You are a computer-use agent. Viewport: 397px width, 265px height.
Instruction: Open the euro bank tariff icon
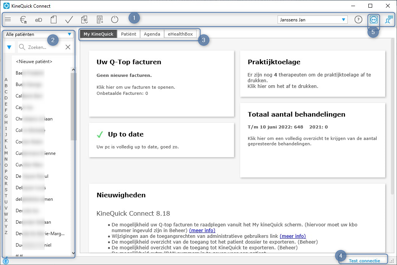click(23, 20)
